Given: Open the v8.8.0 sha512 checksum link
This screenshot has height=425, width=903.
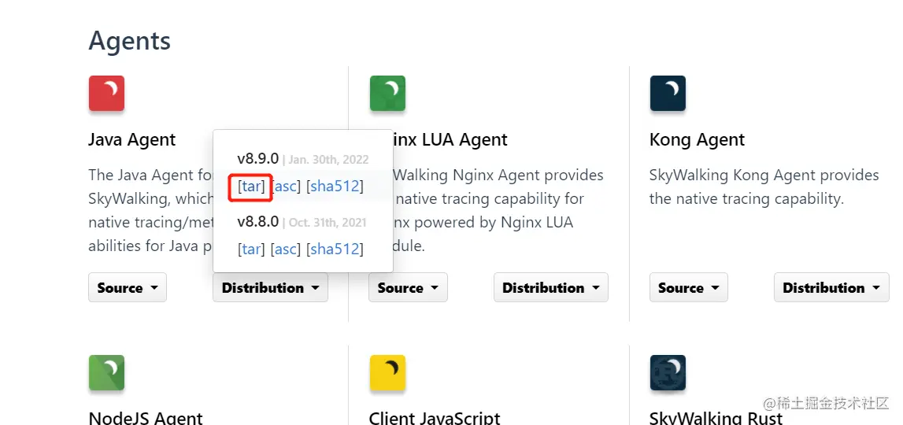Looking at the screenshot, I should coord(335,249).
